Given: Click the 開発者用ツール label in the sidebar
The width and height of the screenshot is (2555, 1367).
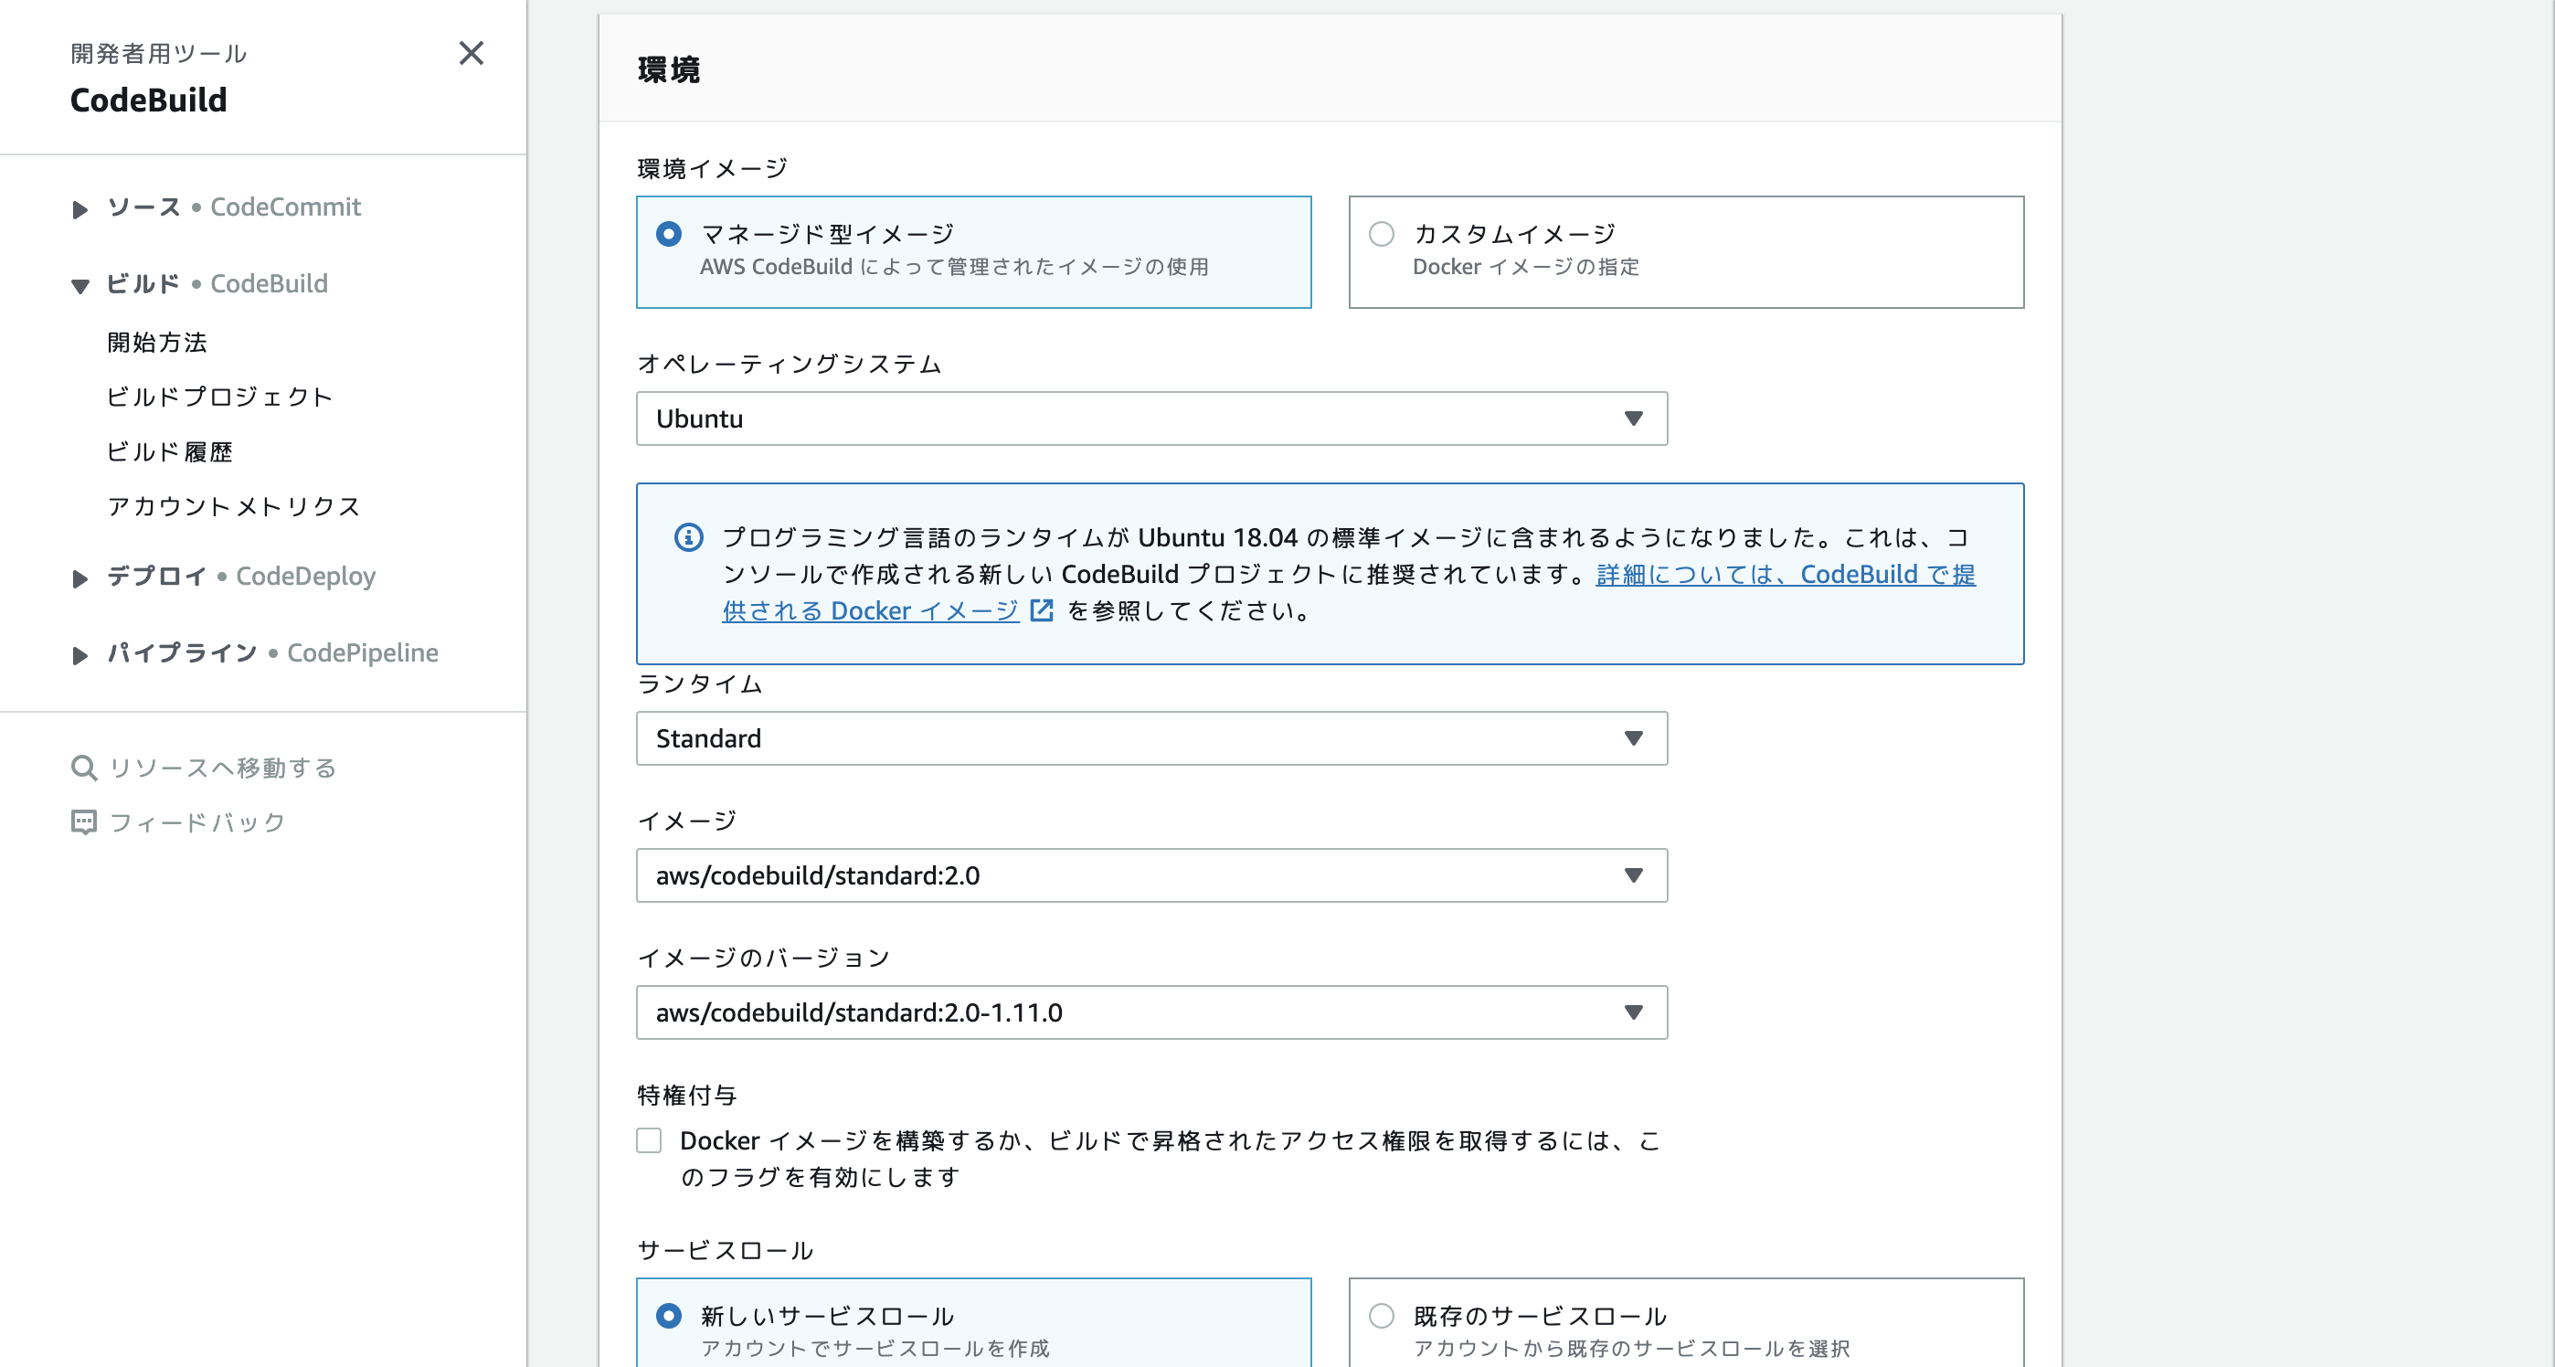Looking at the screenshot, I should (x=159, y=54).
